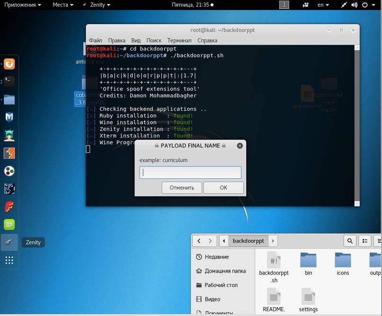Open the Терминал menu in terminal
Screen dimensions: 382x316
[x=179, y=41]
